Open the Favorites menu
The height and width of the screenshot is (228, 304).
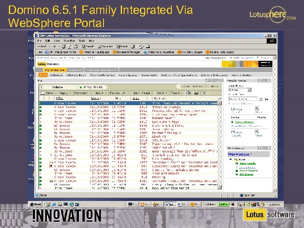69,41
